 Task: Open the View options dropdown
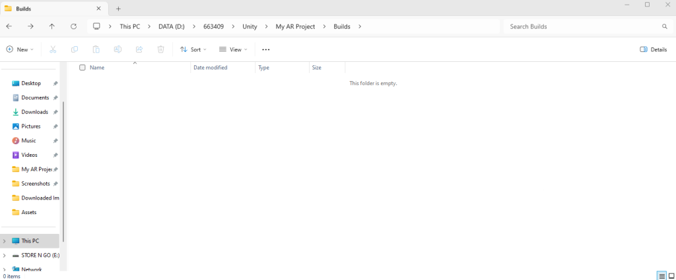tap(233, 49)
